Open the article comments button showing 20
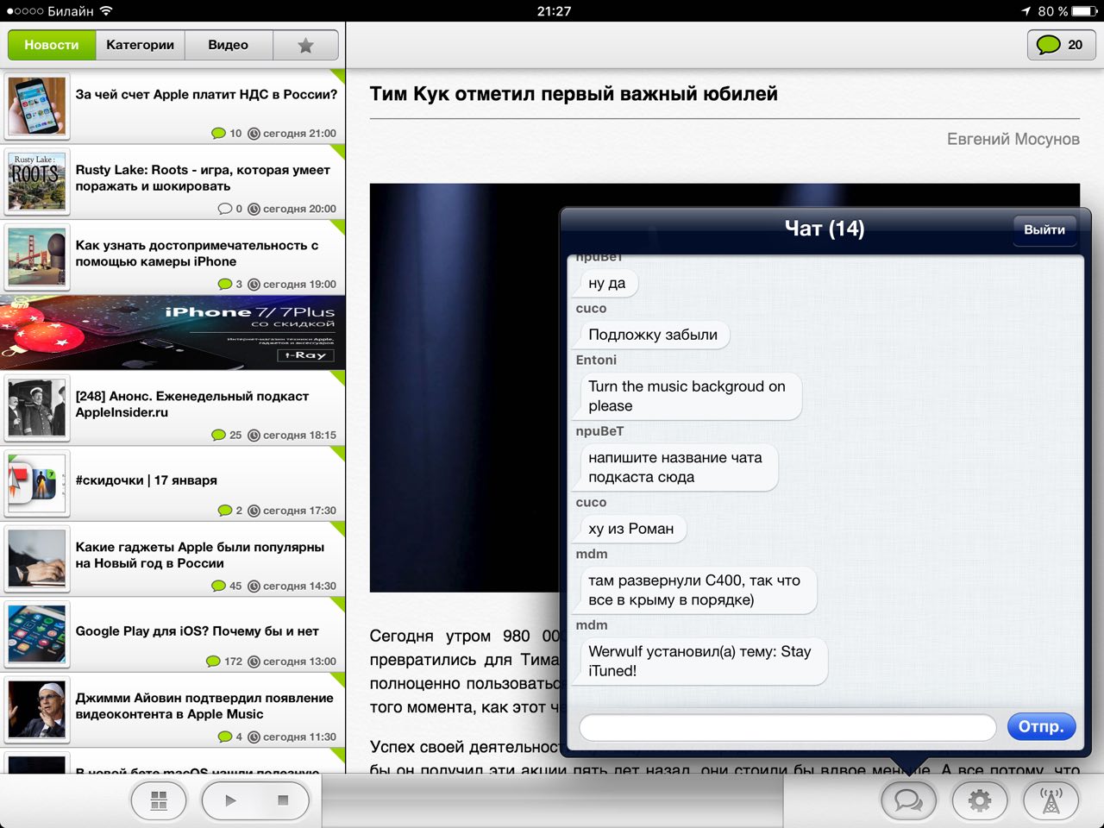This screenshot has height=828, width=1104. [x=1061, y=45]
